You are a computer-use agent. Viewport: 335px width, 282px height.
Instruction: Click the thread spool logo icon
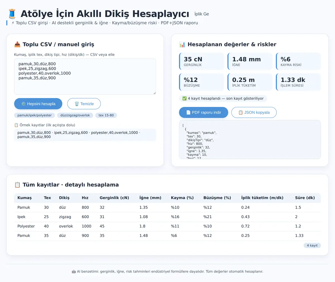[12, 14]
